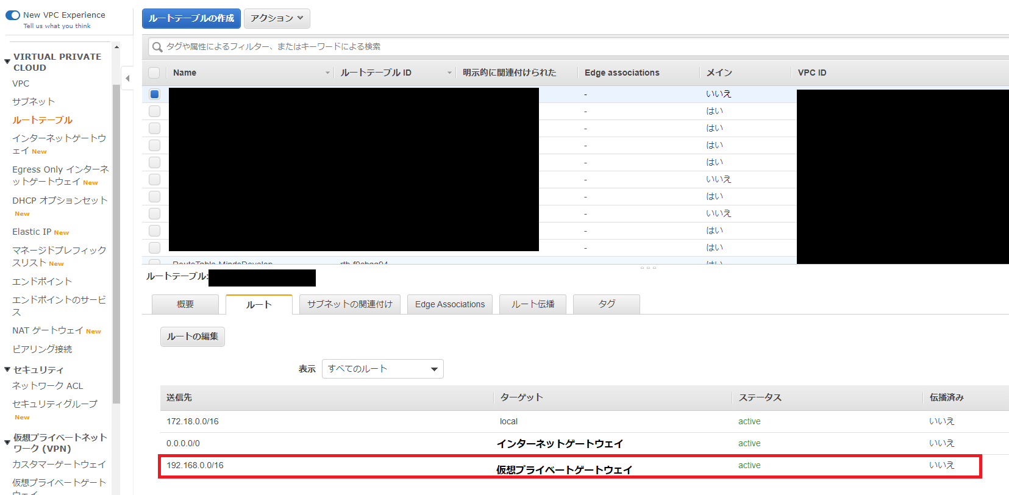
Task: Click the active status of the 172.18.0.0/16 route
Action: (749, 421)
